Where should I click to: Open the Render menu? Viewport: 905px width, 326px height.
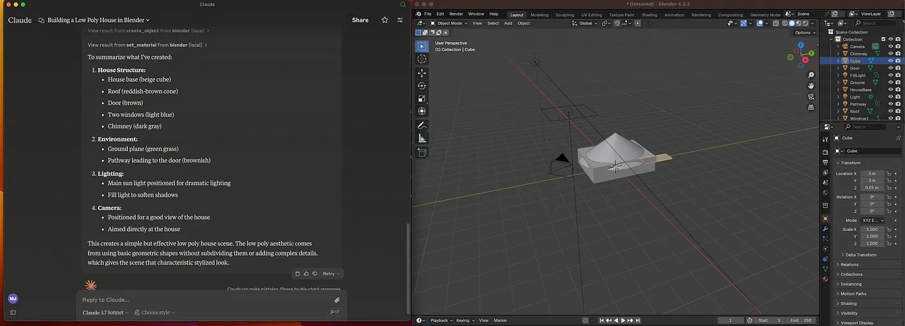(x=456, y=14)
